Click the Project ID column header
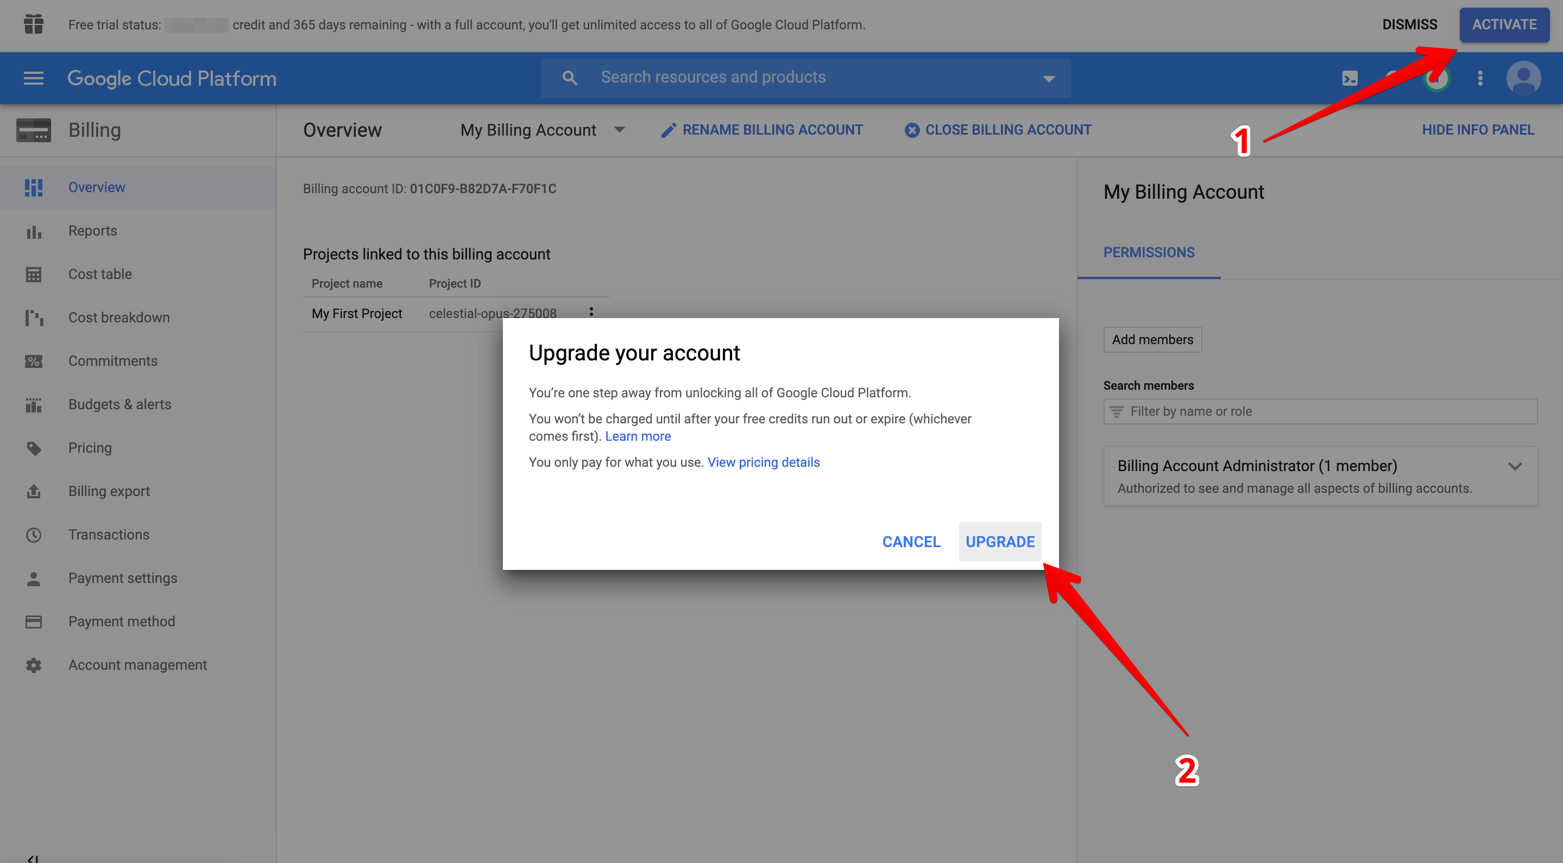1563x863 pixels. [455, 283]
